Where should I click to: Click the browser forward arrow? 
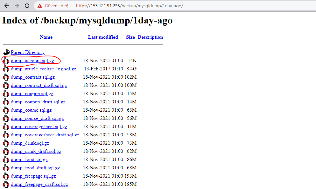pyautogui.click(x=17, y=6)
